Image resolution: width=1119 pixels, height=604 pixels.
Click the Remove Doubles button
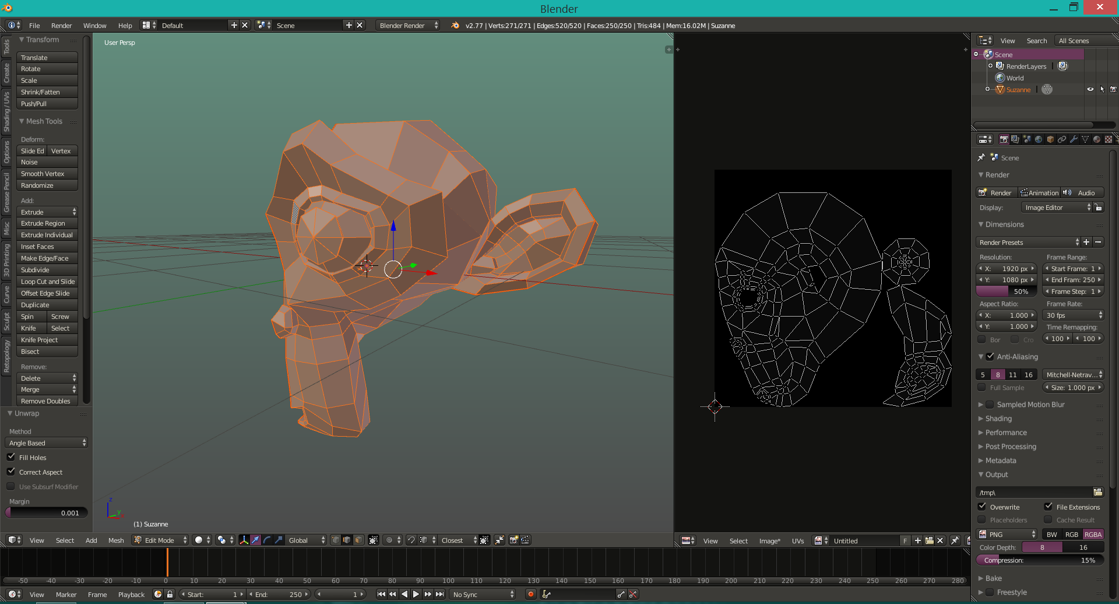[47, 401]
